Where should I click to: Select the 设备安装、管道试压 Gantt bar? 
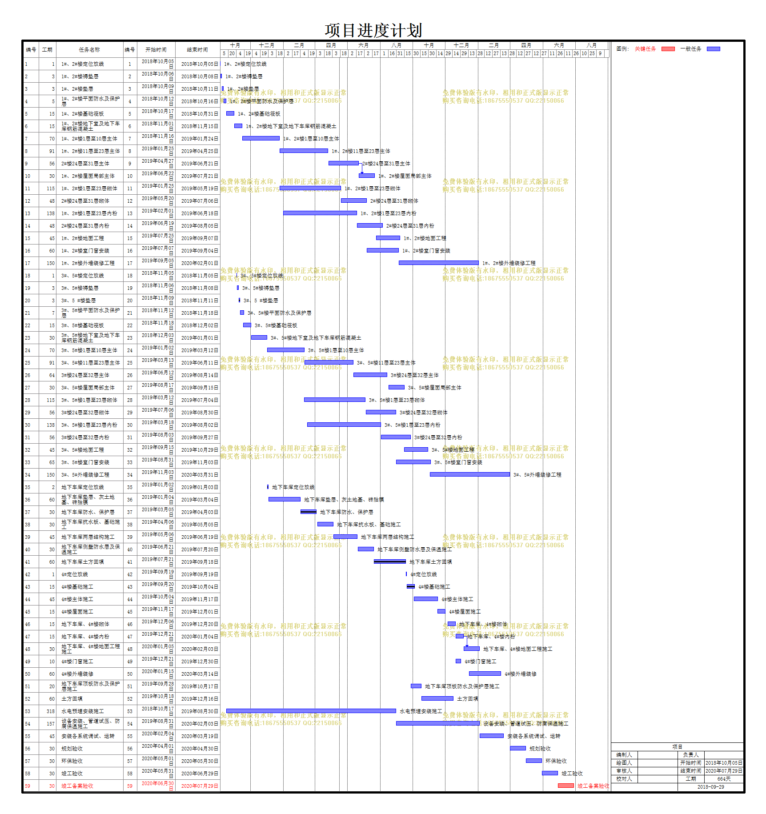(438, 723)
